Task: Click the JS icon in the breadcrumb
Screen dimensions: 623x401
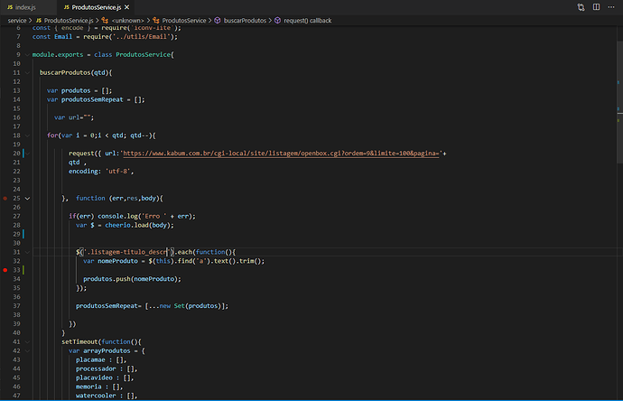Action: 39,20
